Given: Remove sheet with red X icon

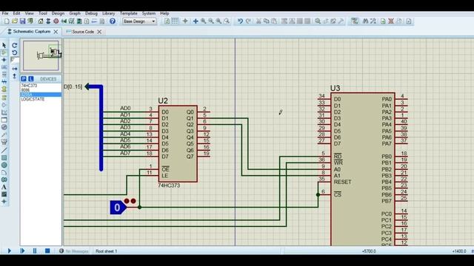Looking at the screenshot, I should 391,21.
